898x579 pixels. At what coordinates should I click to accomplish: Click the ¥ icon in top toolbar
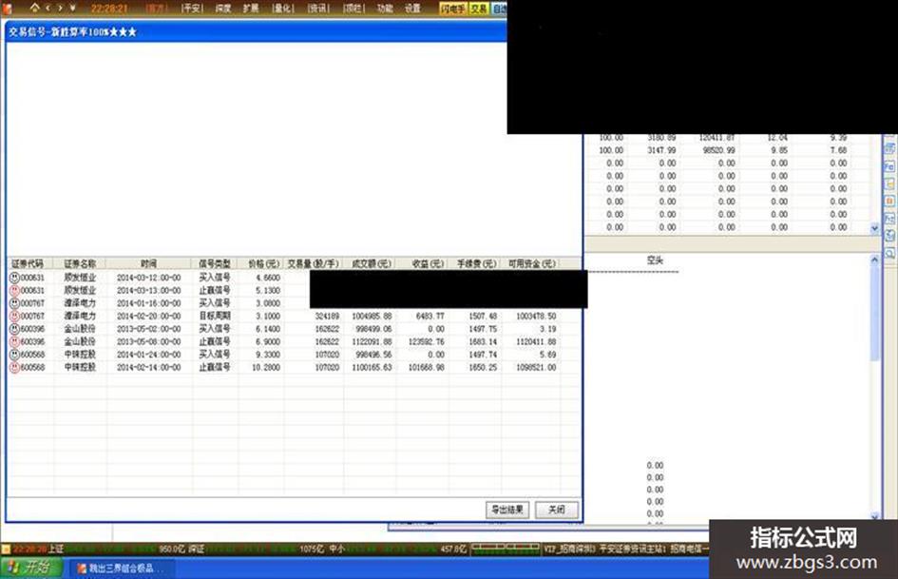pyautogui.click(x=73, y=8)
